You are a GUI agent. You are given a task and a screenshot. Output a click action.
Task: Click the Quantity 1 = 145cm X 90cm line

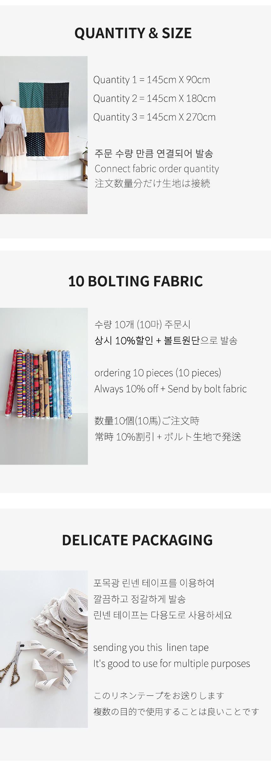point(152,80)
